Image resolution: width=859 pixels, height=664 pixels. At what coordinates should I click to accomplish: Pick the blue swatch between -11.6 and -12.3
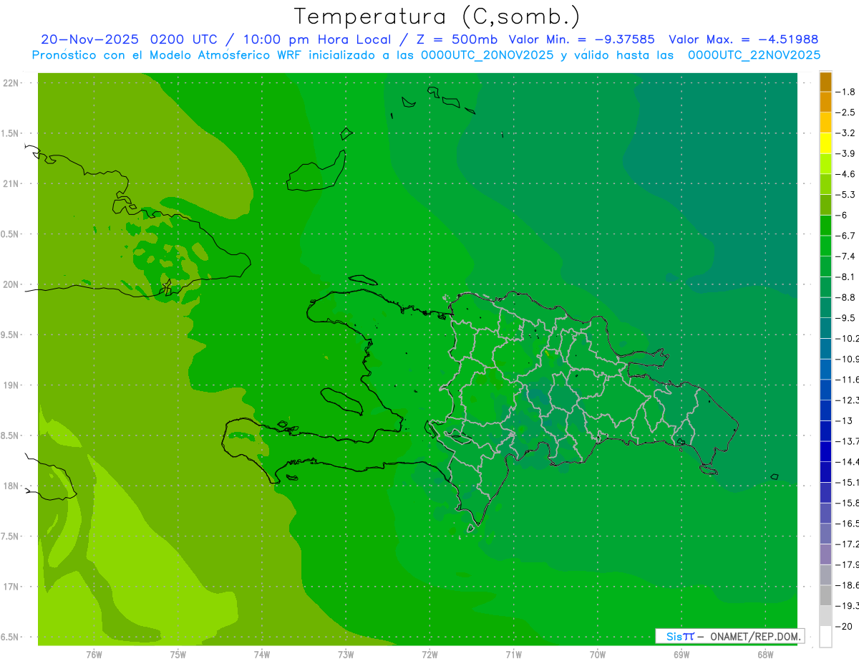tap(825, 390)
